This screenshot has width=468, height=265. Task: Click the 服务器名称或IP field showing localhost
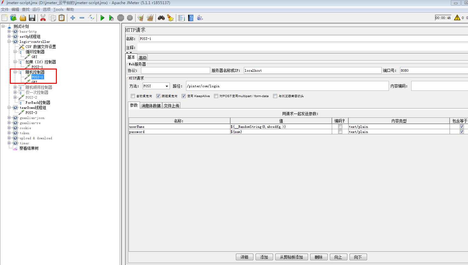click(x=312, y=70)
